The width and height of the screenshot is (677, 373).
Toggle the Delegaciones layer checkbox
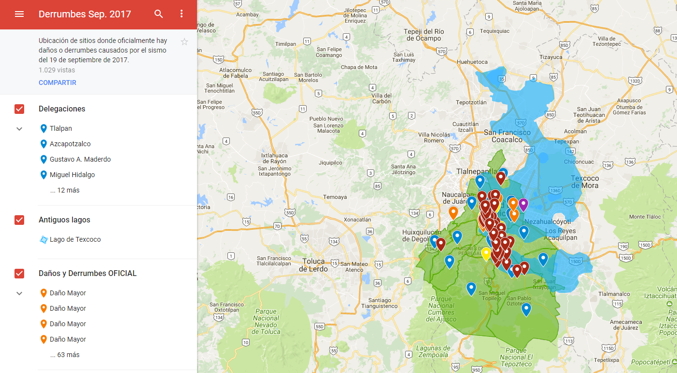[x=19, y=109]
